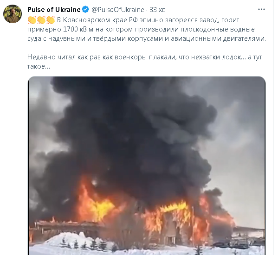Click the paragraph starting 'В Красноярском крае'
278x255 pixels.
click(147, 29)
